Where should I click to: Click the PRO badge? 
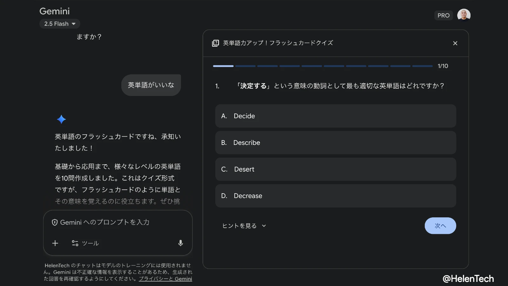point(444,15)
